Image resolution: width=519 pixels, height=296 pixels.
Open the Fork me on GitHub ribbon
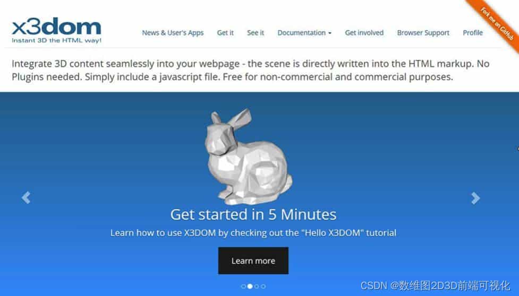pyautogui.click(x=497, y=23)
